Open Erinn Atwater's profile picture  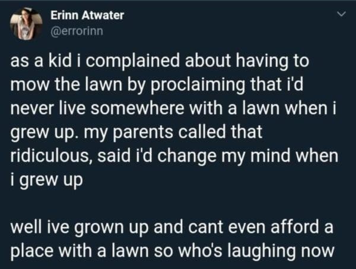pyautogui.click(x=25, y=24)
